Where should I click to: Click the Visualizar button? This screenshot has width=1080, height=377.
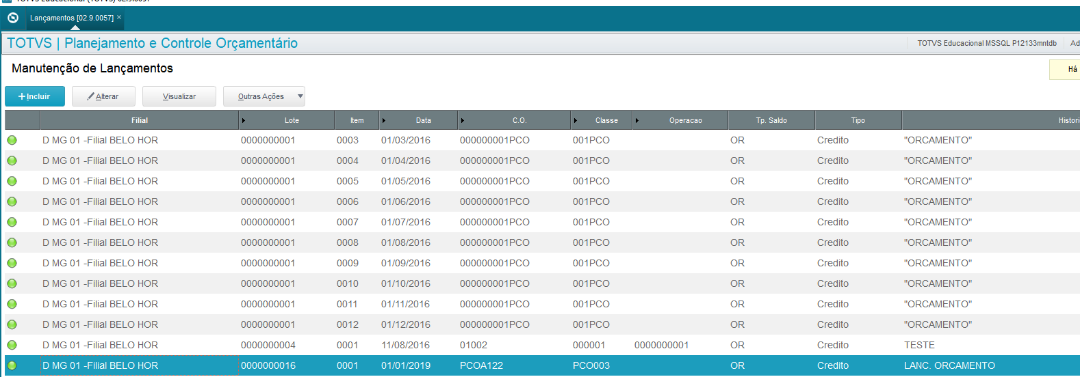(179, 96)
